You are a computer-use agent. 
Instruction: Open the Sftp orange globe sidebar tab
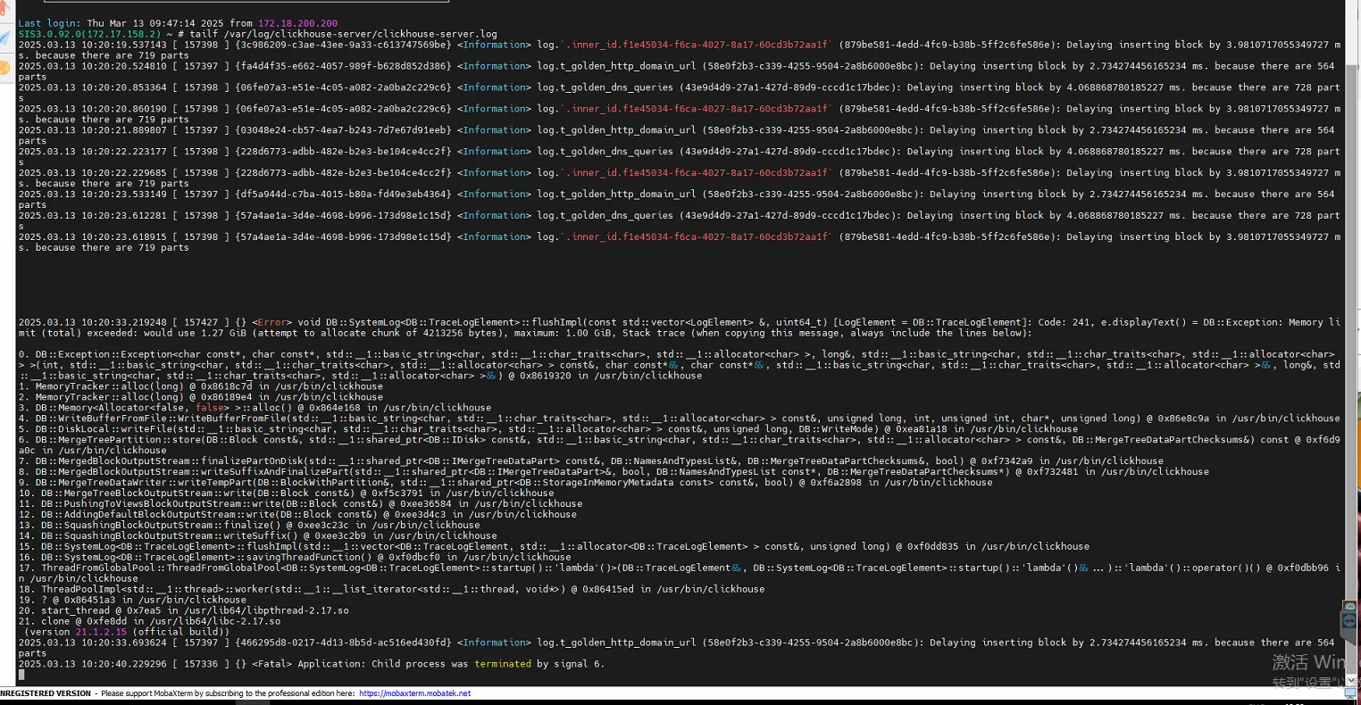[x=4, y=67]
